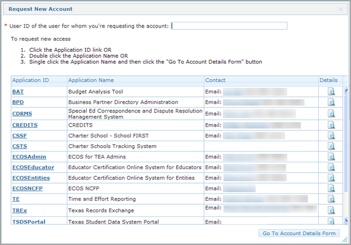Open the TSDSPortal application ID link
This screenshot has height=245, width=351.
(29, 221)
